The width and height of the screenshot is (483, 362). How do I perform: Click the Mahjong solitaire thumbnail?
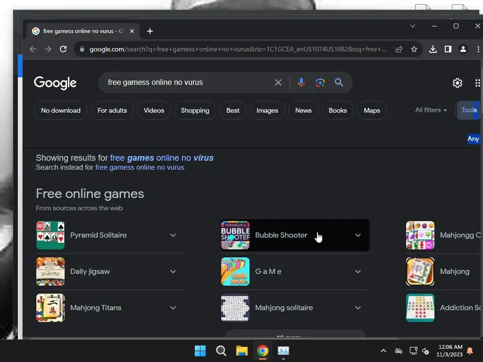235,308
